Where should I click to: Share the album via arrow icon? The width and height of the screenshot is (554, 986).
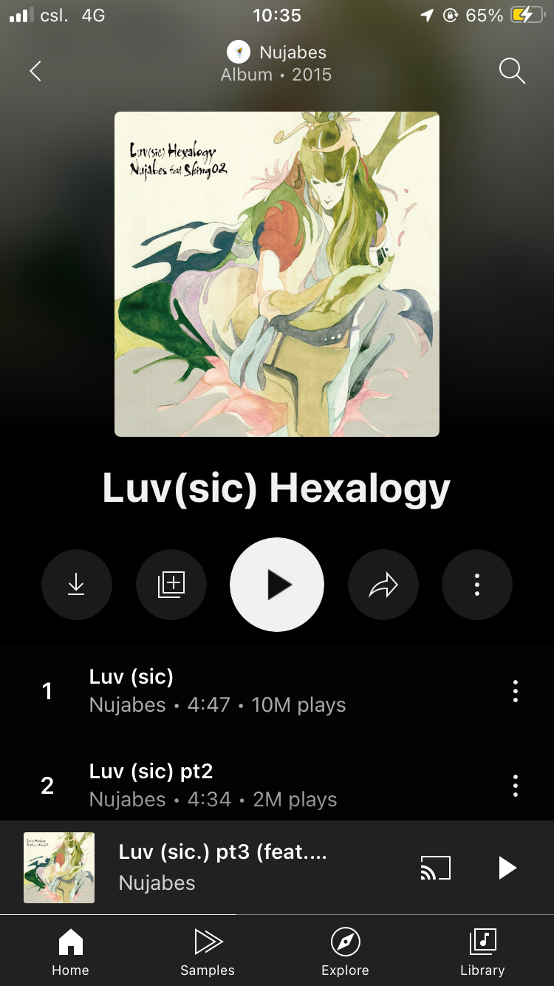click(x=383, y=584)
